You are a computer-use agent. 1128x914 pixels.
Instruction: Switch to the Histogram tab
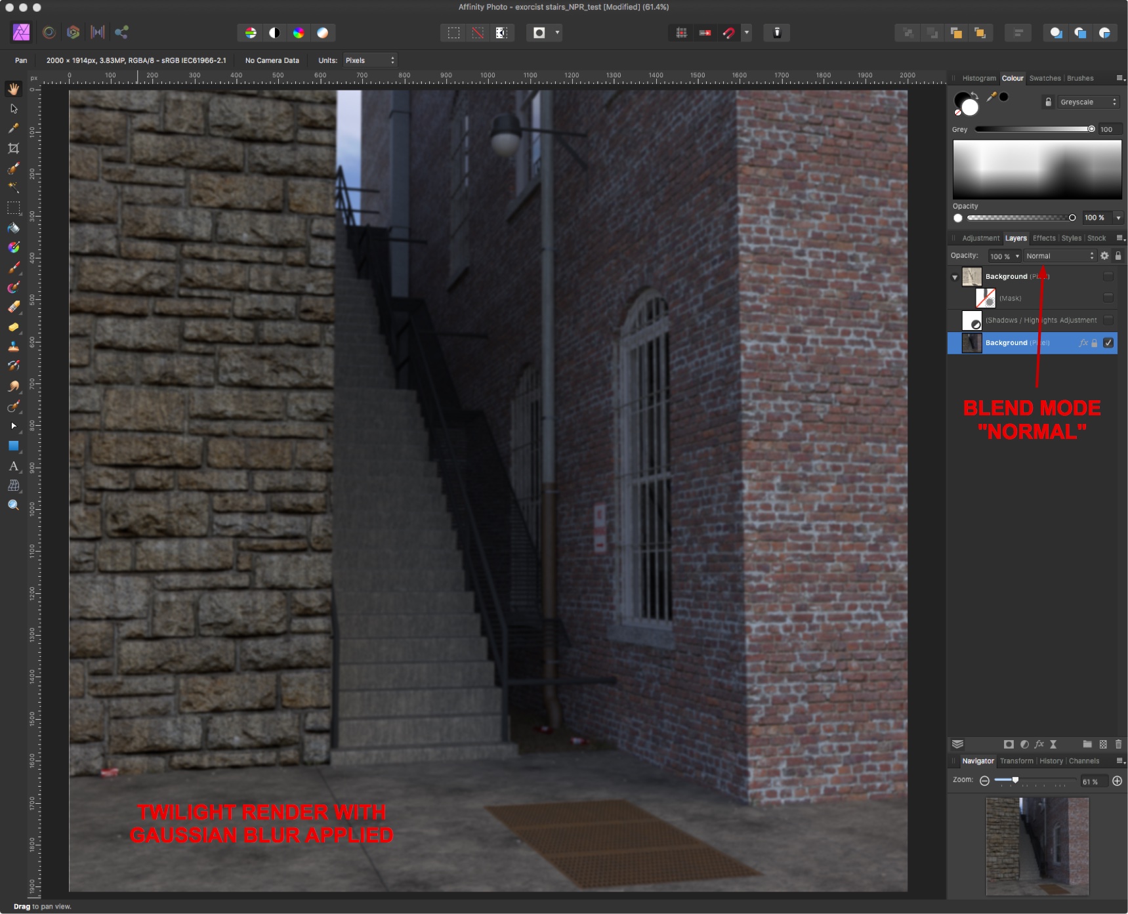tap(978, 78)
